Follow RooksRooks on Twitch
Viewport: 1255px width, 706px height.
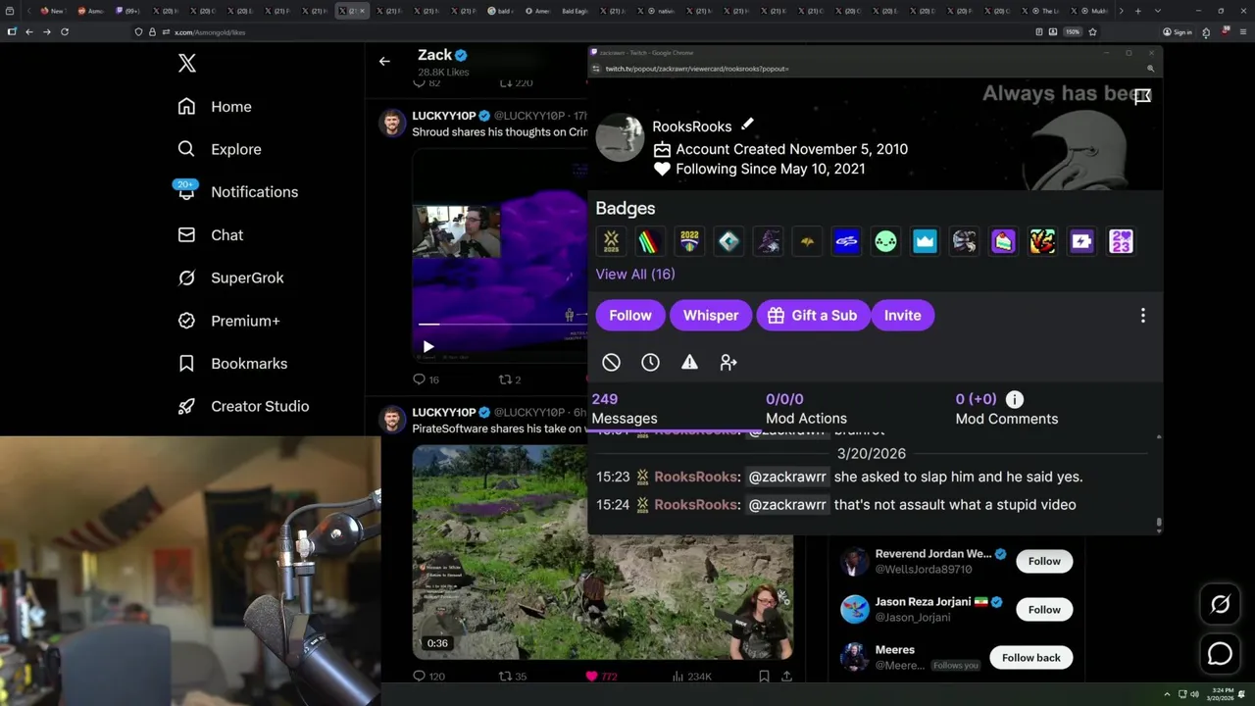coord(630,316)
